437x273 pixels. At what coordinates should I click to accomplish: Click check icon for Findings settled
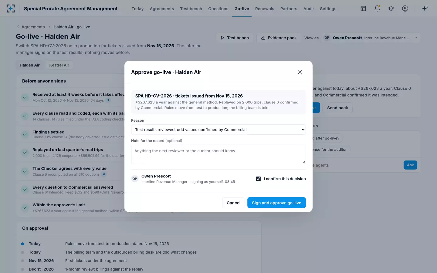pyautogui.click(x=25, y=134)
